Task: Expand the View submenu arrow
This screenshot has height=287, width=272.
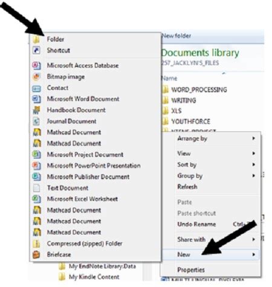Action: tap(254, 153)
